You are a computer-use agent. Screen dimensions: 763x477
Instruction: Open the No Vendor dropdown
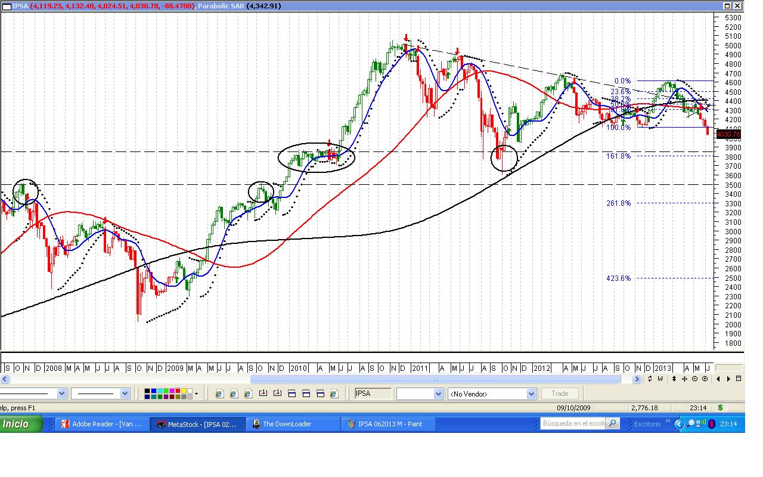click(531, 394)
